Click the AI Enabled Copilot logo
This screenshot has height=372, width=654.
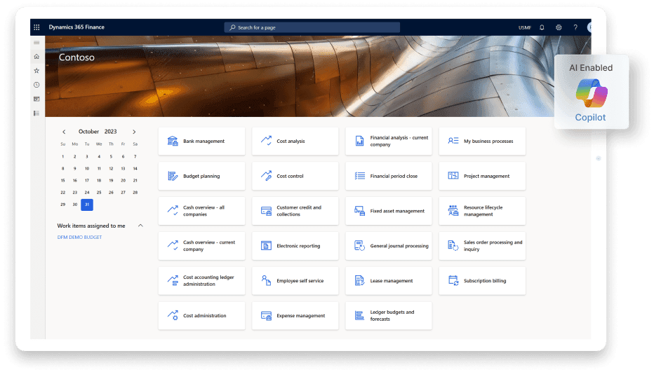click(592, 93)
